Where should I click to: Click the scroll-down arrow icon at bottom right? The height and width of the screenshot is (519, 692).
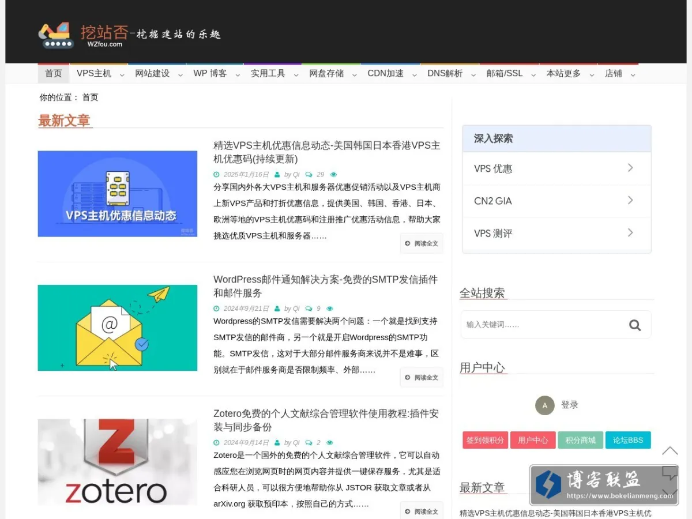[x=670, y=493]
